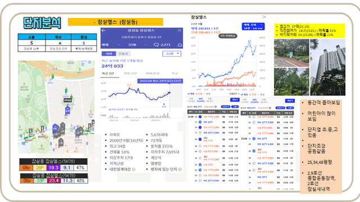This screenshot has height=202, width=360.
Task: Open 33평 dropdown in the blue header
Action: coord(137,45)
